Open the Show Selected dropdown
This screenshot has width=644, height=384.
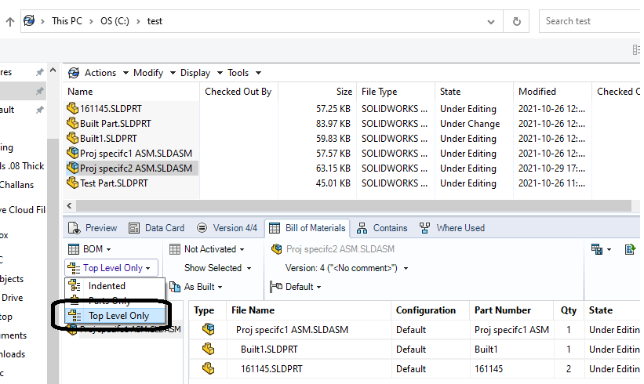click(217, 268)
